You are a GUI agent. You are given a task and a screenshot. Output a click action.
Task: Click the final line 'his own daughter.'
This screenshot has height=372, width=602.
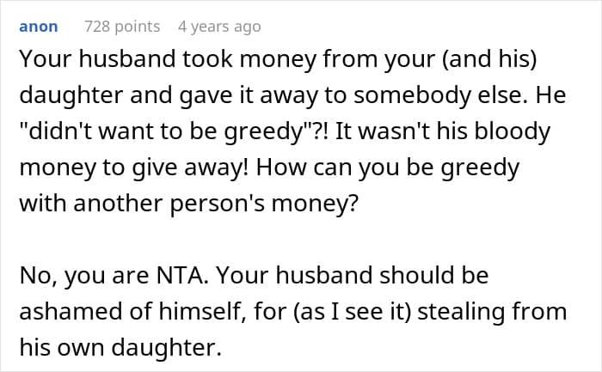pos(120,347)
